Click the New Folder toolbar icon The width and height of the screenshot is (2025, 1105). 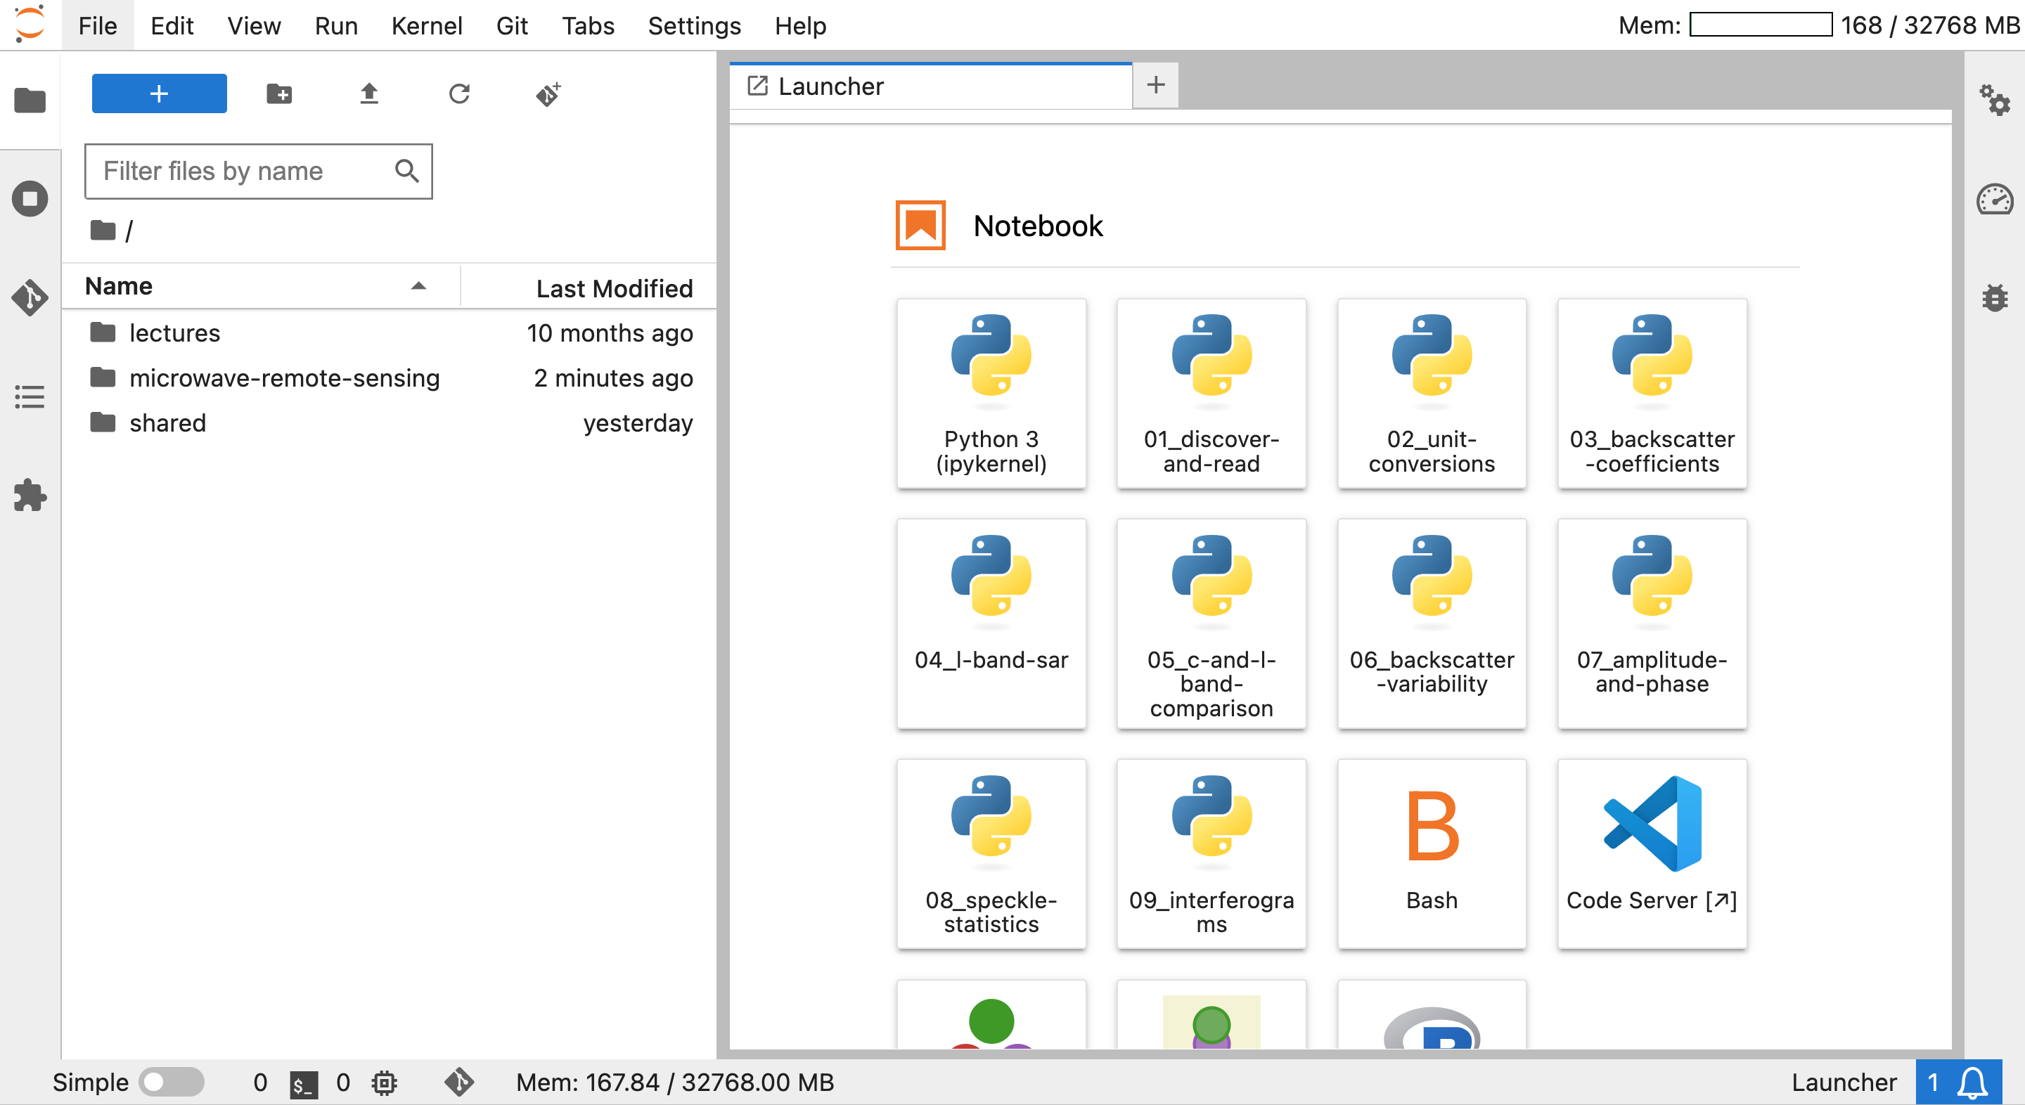pos(279,94)
